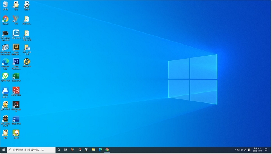Open Cortana circle on taskbar
The image size is (272, 154).
[x=59, y=150]
